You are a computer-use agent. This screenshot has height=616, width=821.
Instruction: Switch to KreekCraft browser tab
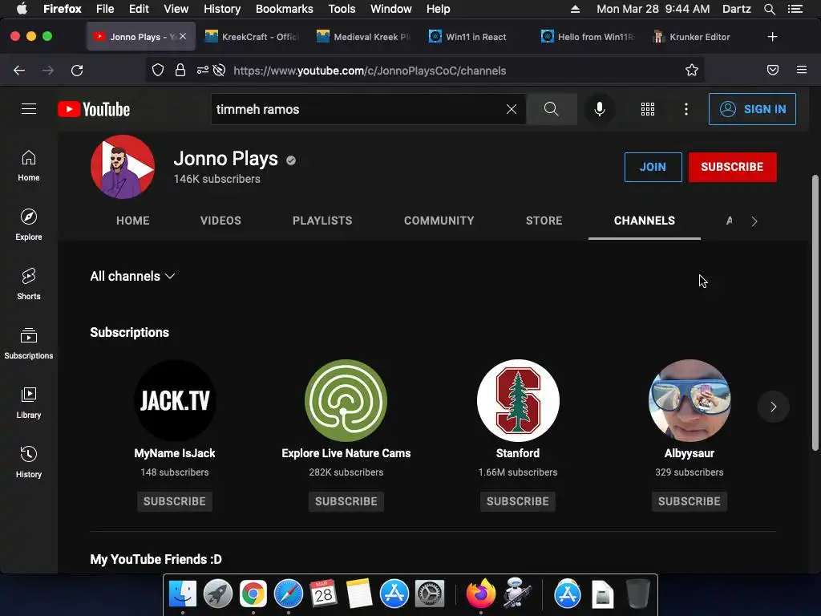click(x=252, y=37)
